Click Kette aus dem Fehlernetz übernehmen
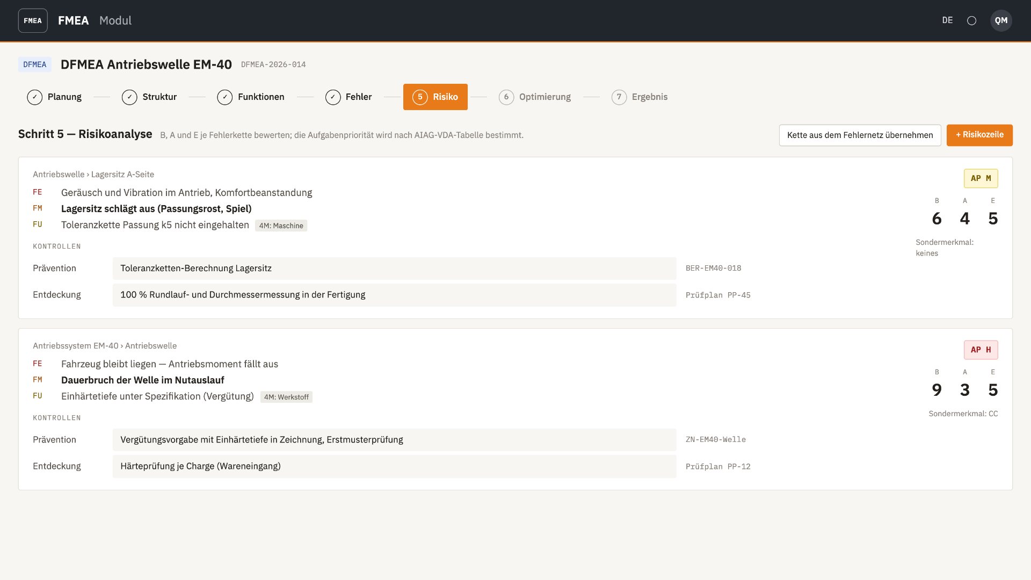 (x=860, y=135)
